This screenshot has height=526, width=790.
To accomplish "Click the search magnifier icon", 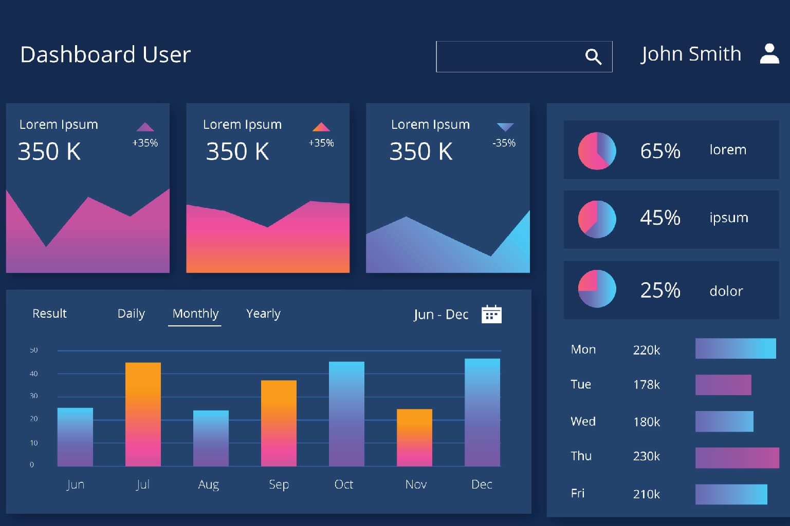I will [x=594, y=57].
